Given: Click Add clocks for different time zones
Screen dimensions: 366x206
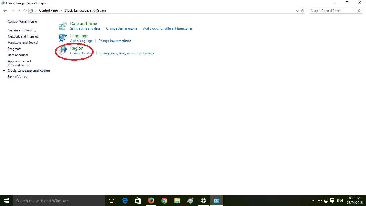Looking at the screenshot, I should 168,28.
